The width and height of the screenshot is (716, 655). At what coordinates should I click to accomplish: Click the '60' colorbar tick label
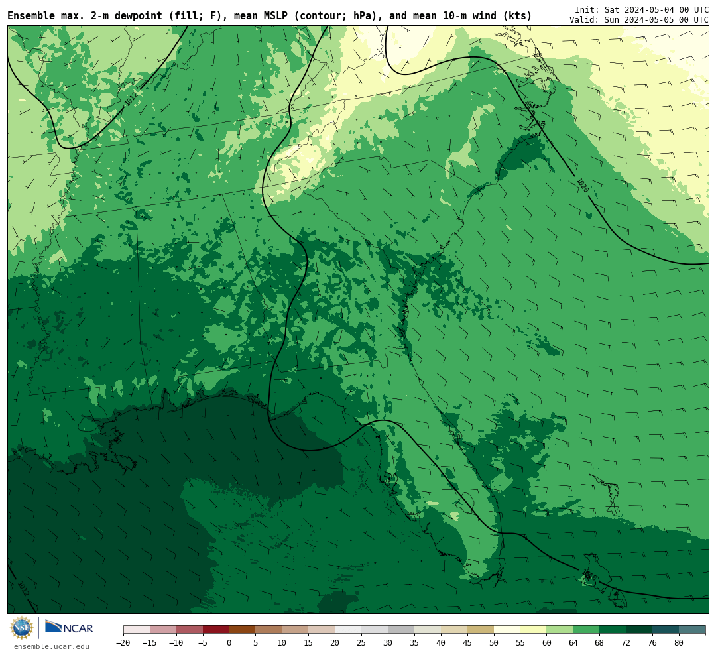tap(547, 643)
